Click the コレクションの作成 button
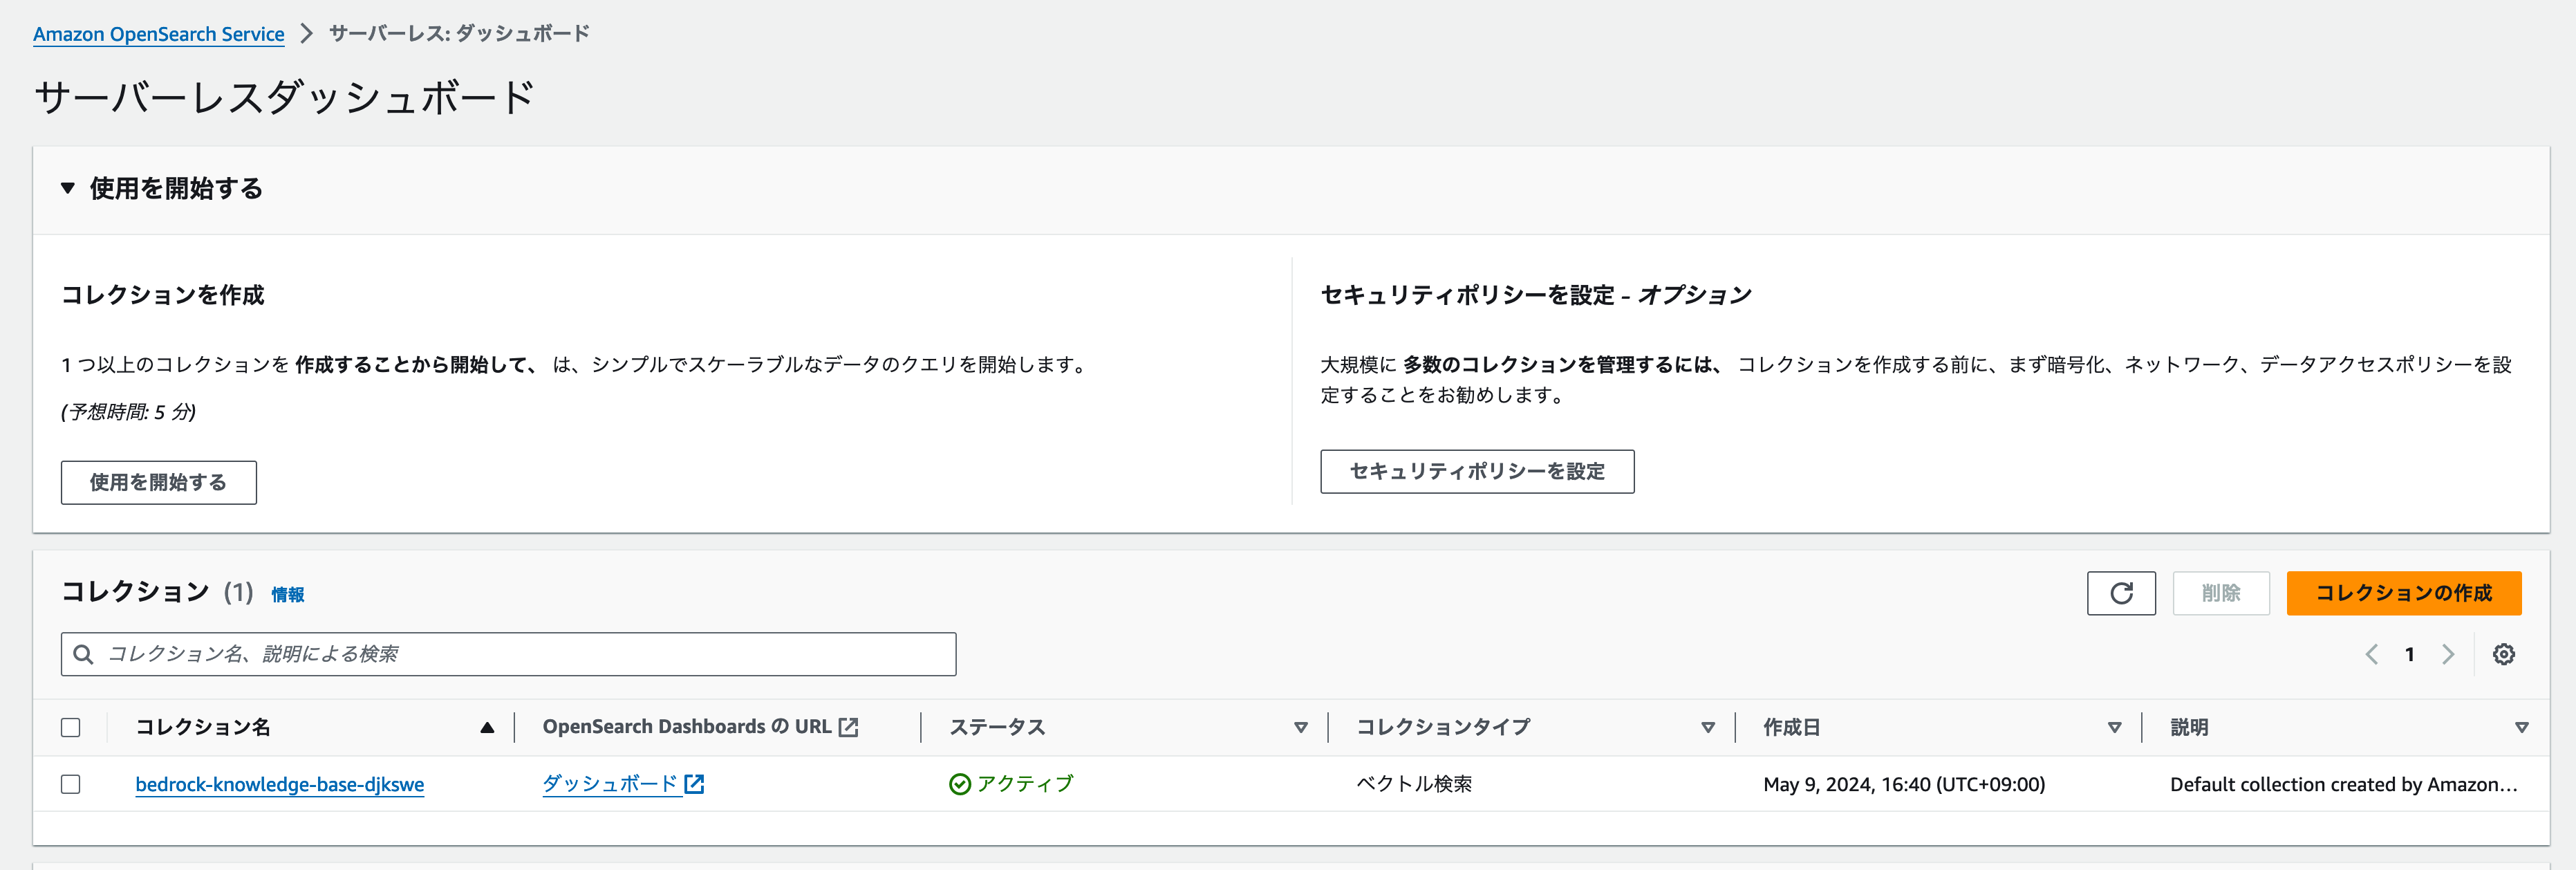The height and width of the screenshot is (870, 2576). 2403,593
